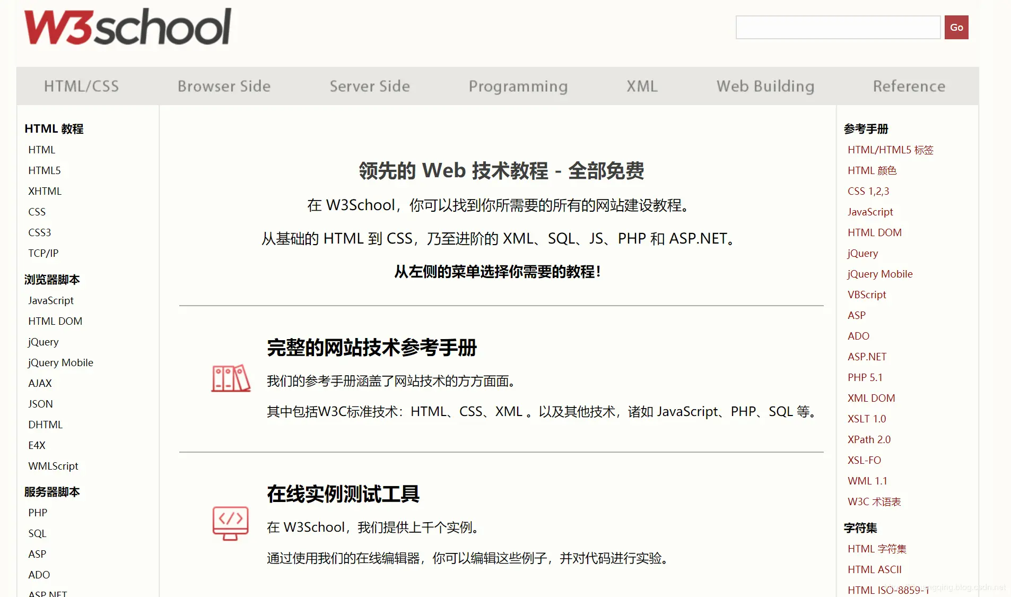This screenshot has height=597, width=1011.
Task: Open JavaScript under 浏览器脚本
Action: click(51, 300)
